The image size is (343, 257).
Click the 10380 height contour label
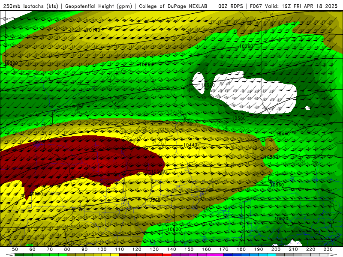pyautogui.click(x=239, y=118)
